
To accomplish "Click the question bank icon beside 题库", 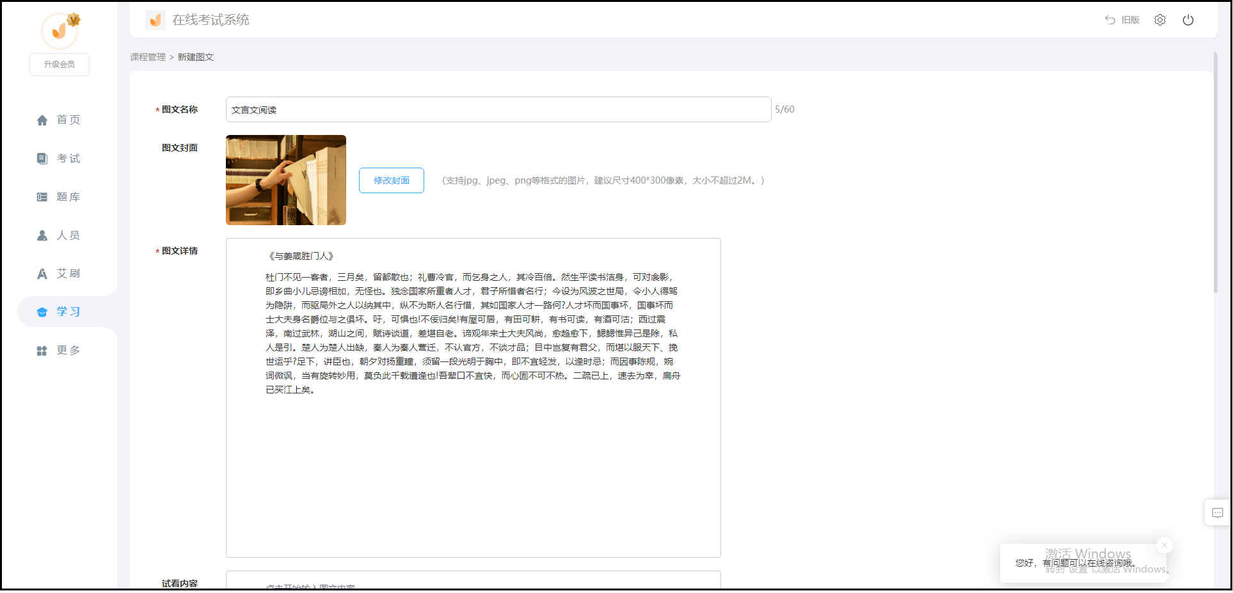I will tap(42, 197).
